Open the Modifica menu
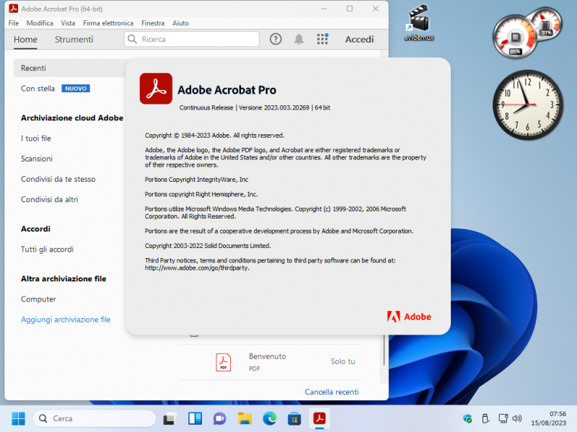 point(40,23)
